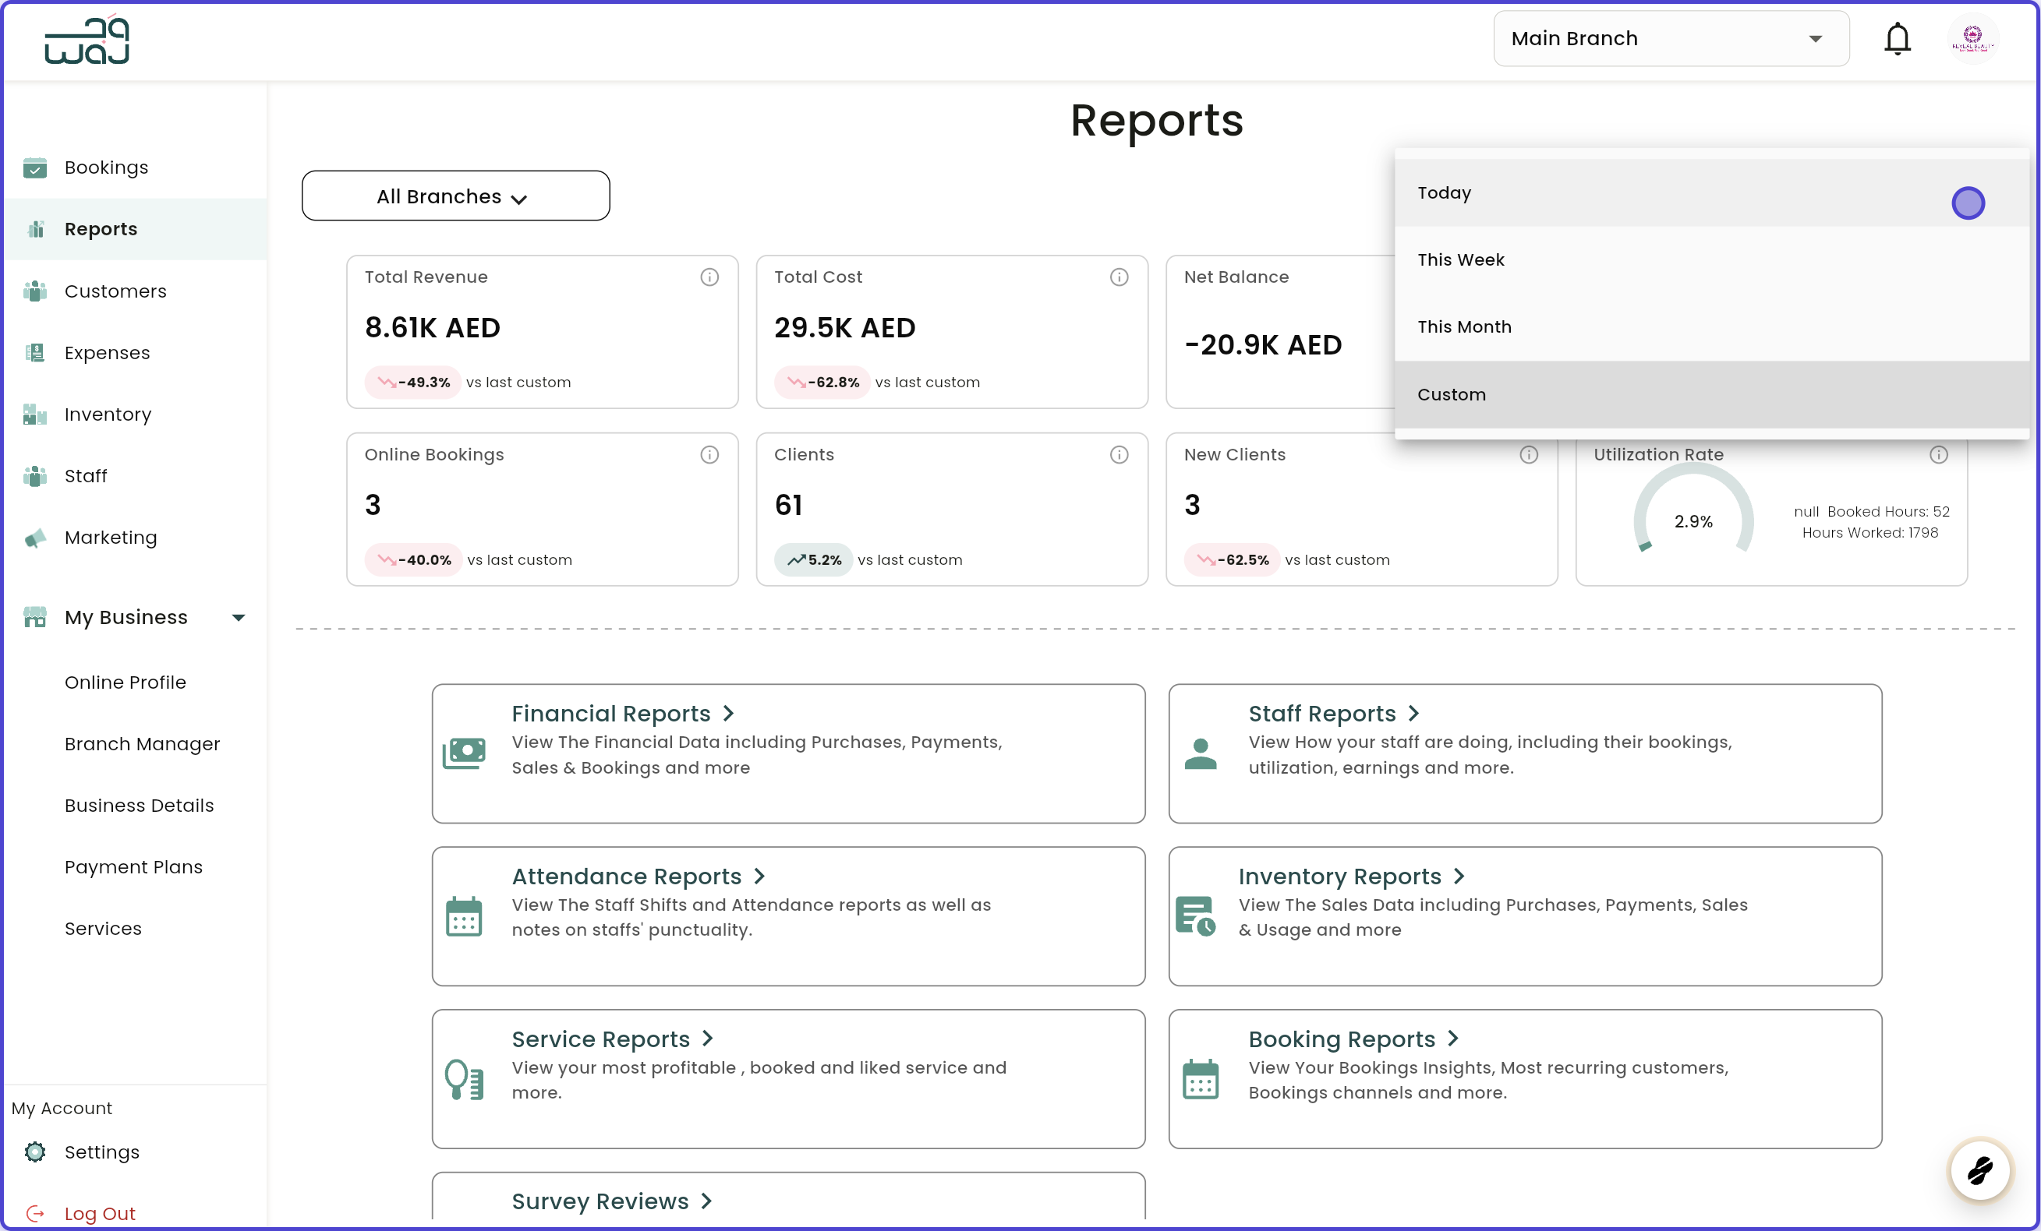
Task: View the Total Revenue info tooltip
Action: click(709, 277)
